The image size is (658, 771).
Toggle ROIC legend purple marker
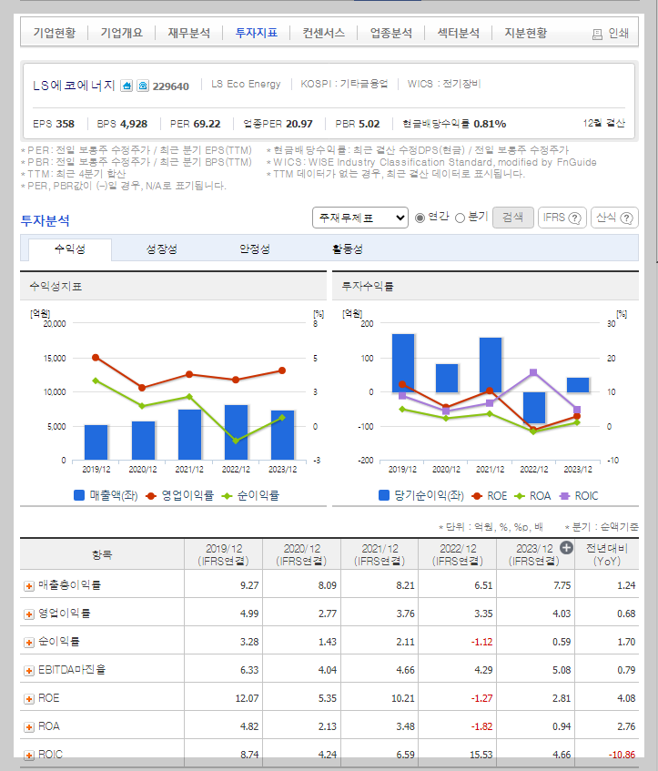[x=564, y=496]
